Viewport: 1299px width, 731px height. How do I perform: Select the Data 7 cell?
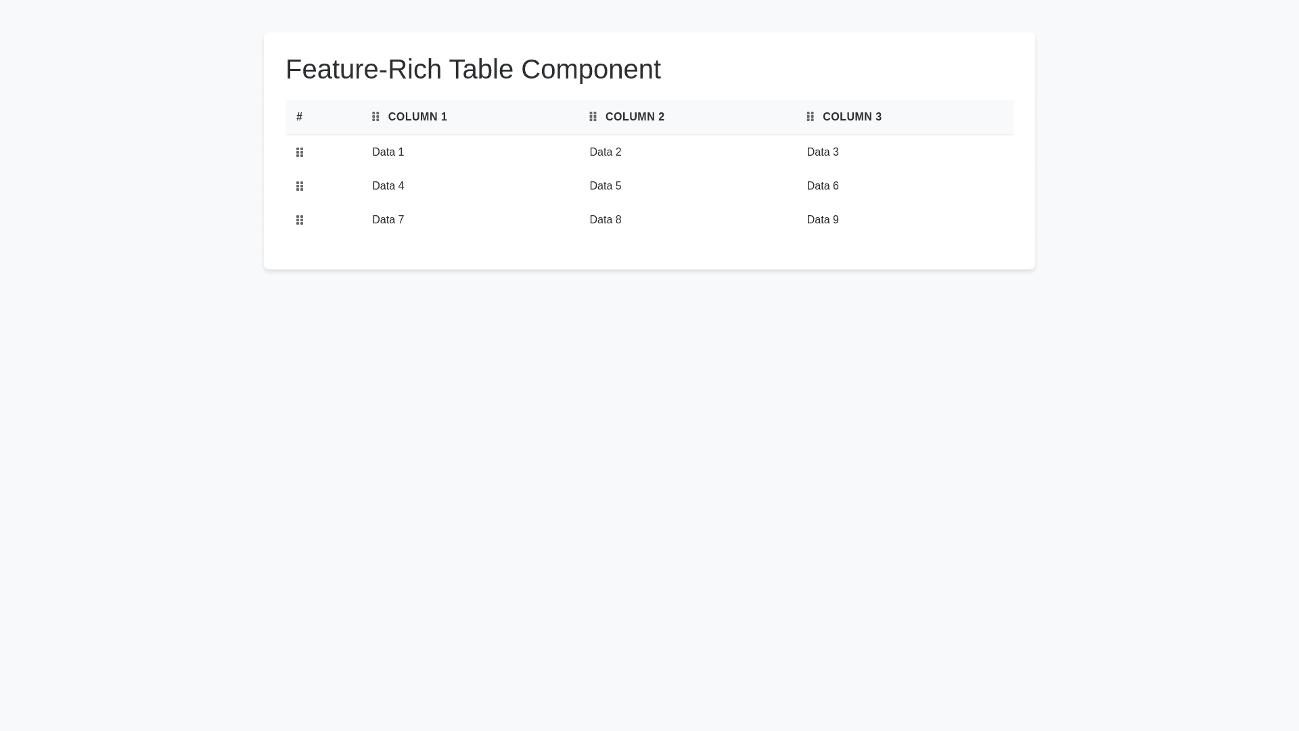click(388, 220)
